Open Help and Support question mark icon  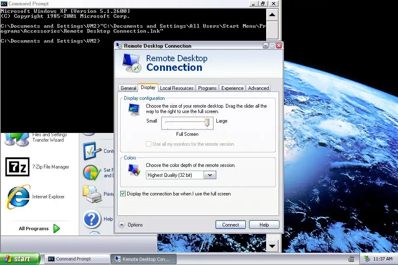pyautogui.click(x=92, y=219)
